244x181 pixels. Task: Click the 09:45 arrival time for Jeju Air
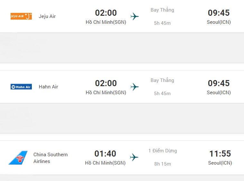click(219, 13)
